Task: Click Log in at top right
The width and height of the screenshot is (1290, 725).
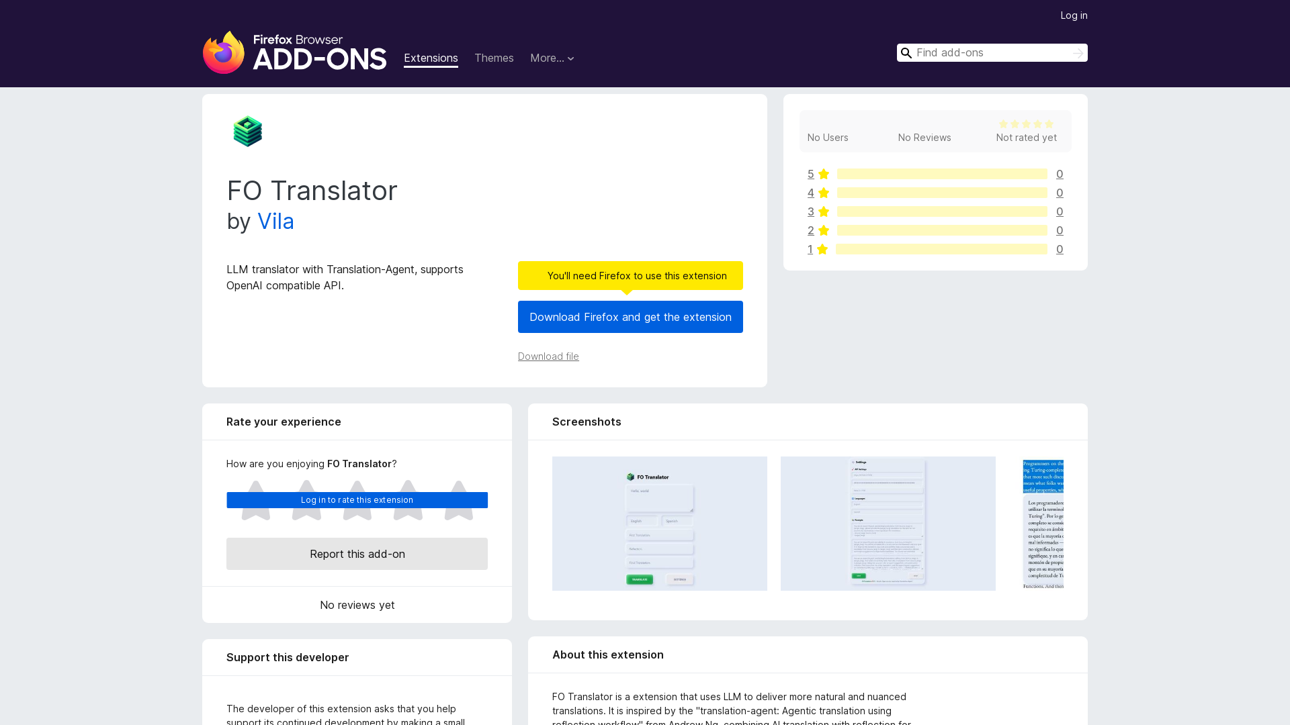Action: pos(1074,15)
